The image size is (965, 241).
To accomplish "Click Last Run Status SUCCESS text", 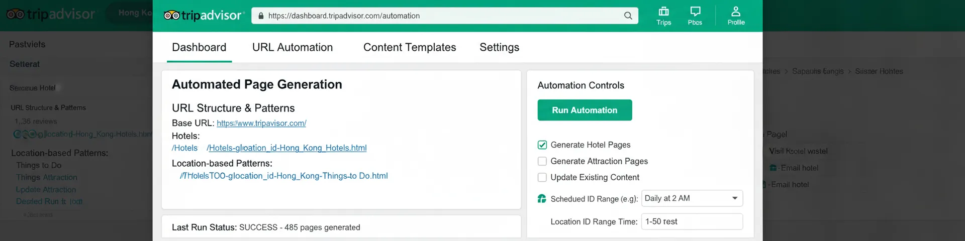I will [266, 227].
